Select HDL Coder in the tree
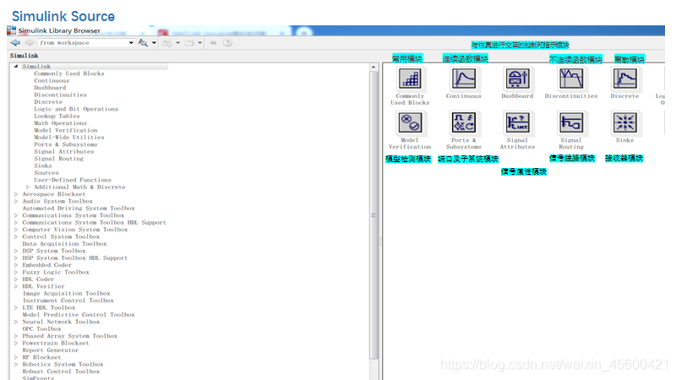The width and height of the screenshot is (676, 380). click(38, 280)
